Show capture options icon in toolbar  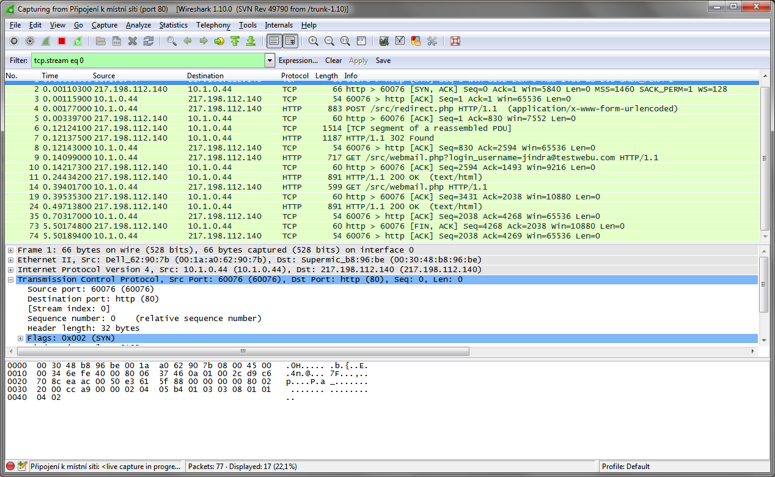point(30,41)
